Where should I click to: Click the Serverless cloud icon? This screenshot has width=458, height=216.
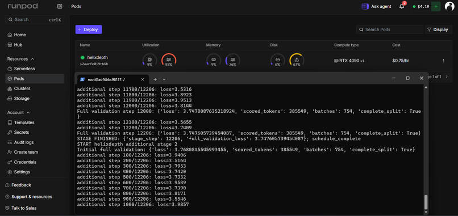(x=10, y=69)
